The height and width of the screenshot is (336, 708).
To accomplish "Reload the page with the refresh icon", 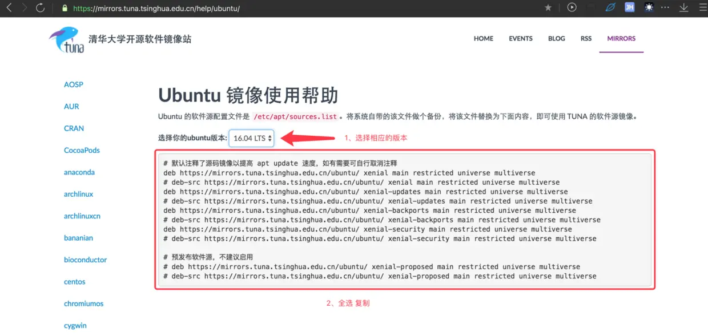I will [x=40, y=8].
